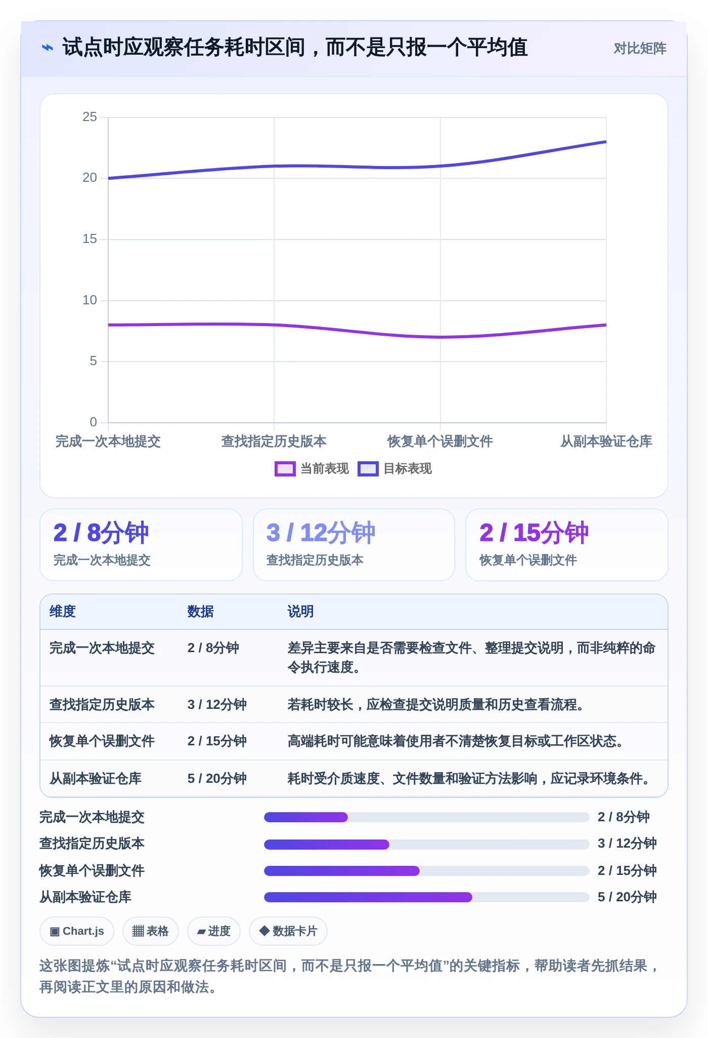Click the diamond icon in 数据卡片 chip
This screenshot has height=1038, width=708.
pyautogui.click(x=263, y=931)
